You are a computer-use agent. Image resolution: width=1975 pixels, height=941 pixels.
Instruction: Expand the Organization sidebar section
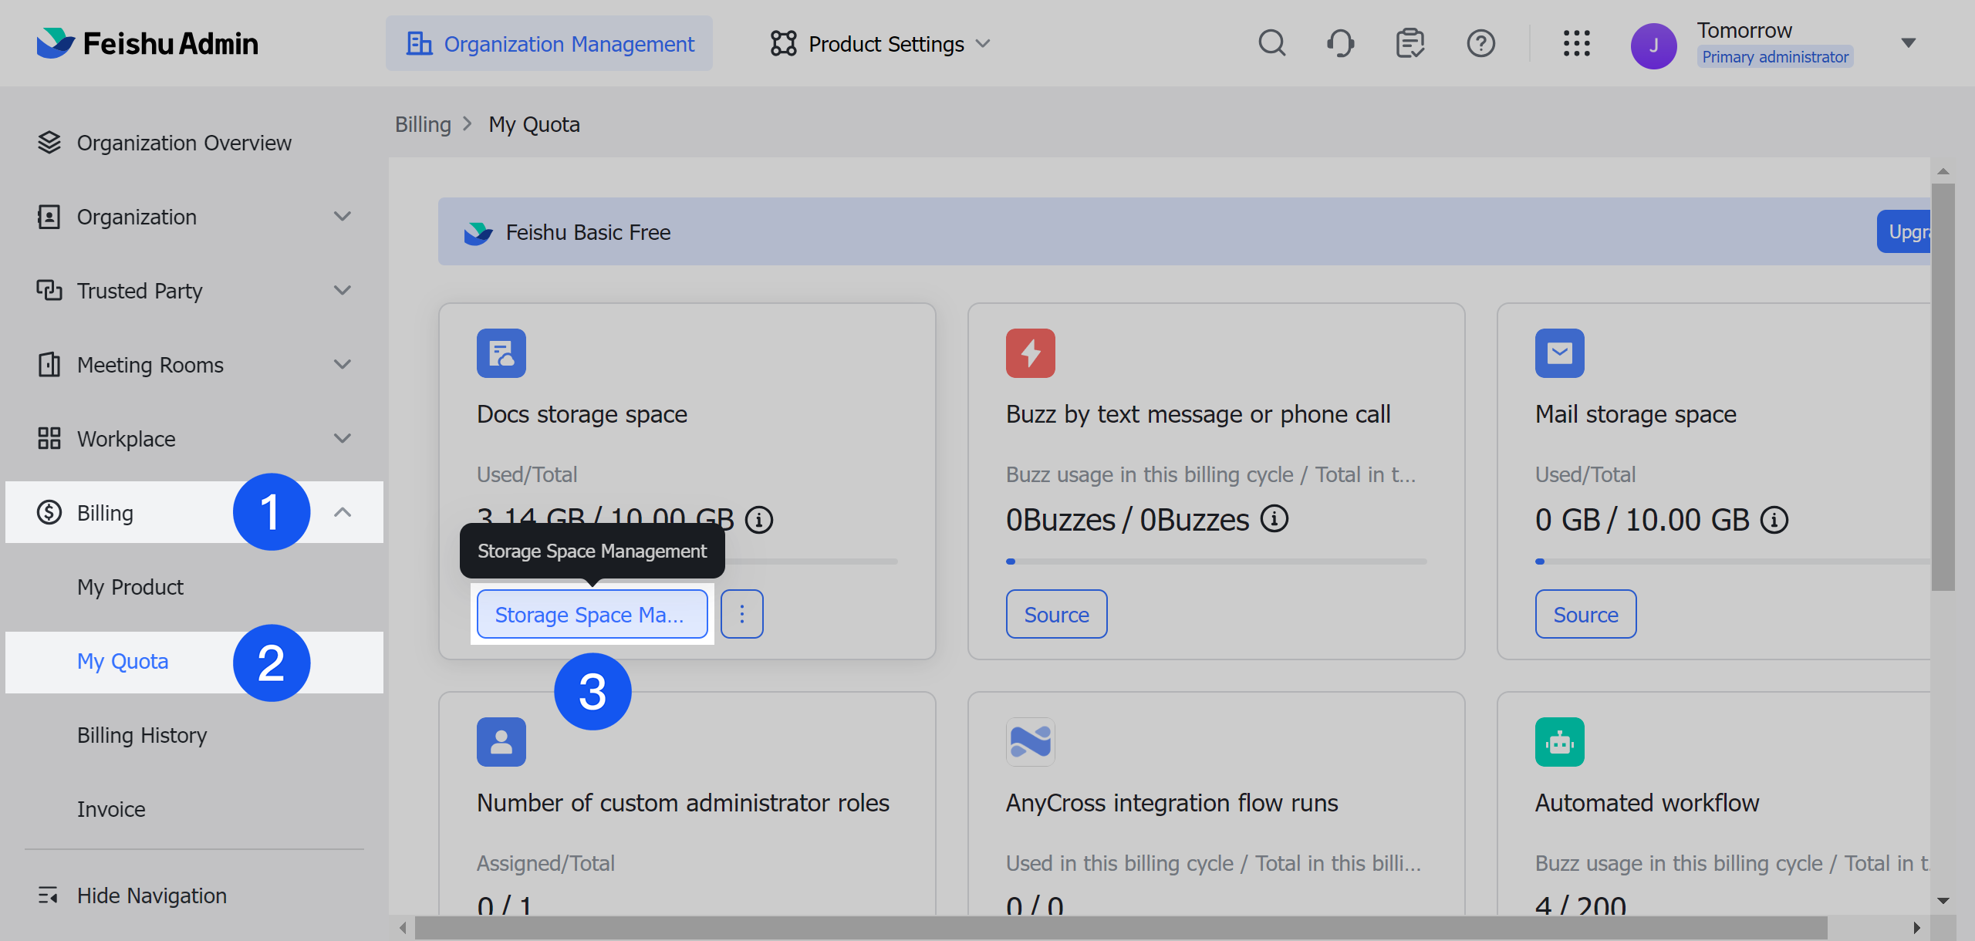pyautogui.click(x=343, y=217)
